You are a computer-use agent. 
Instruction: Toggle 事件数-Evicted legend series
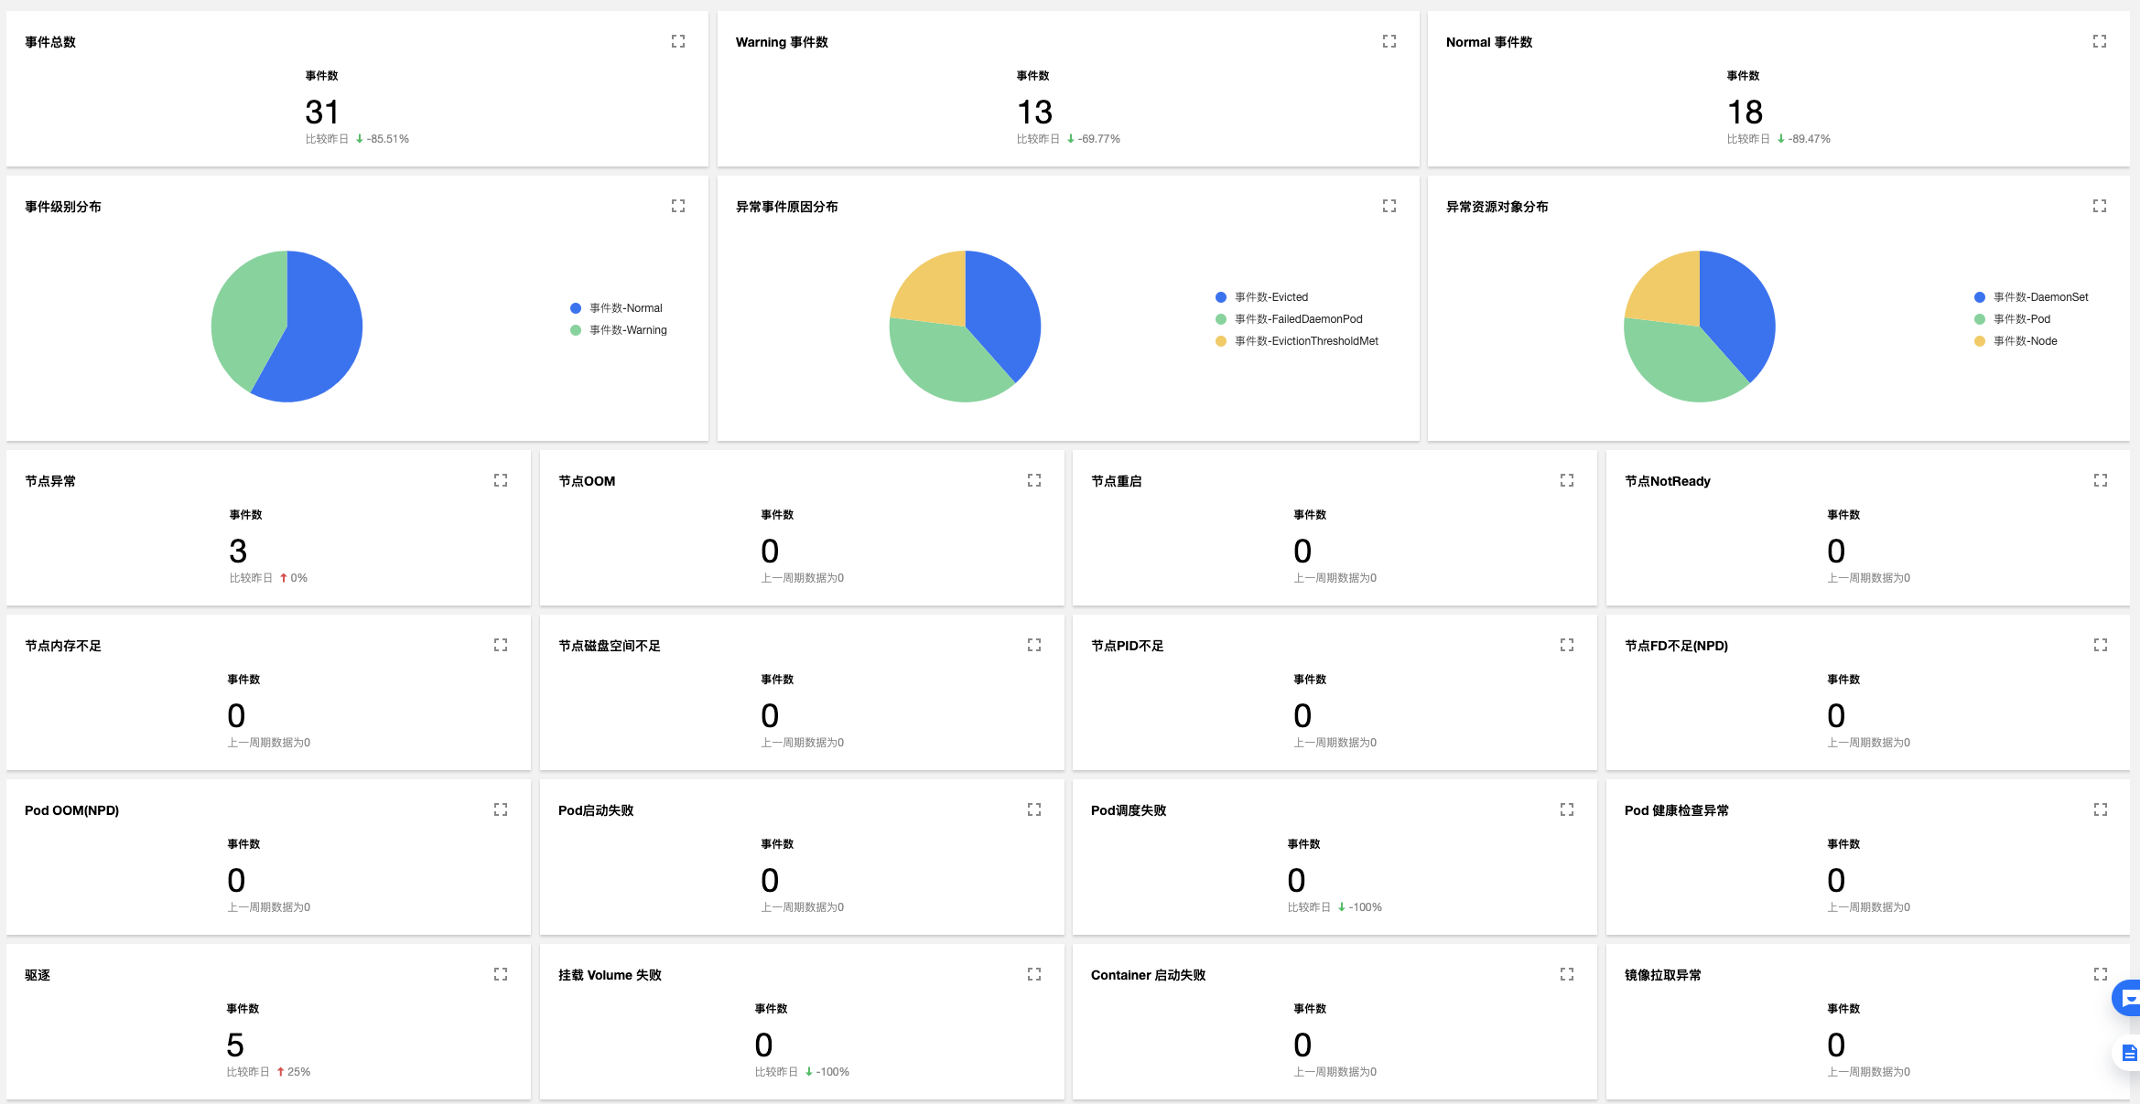(1261, 297)
